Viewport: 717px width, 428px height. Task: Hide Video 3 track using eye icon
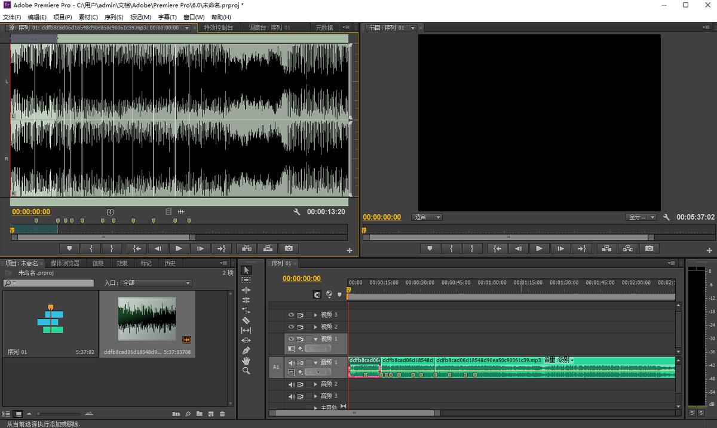(292, 315)
